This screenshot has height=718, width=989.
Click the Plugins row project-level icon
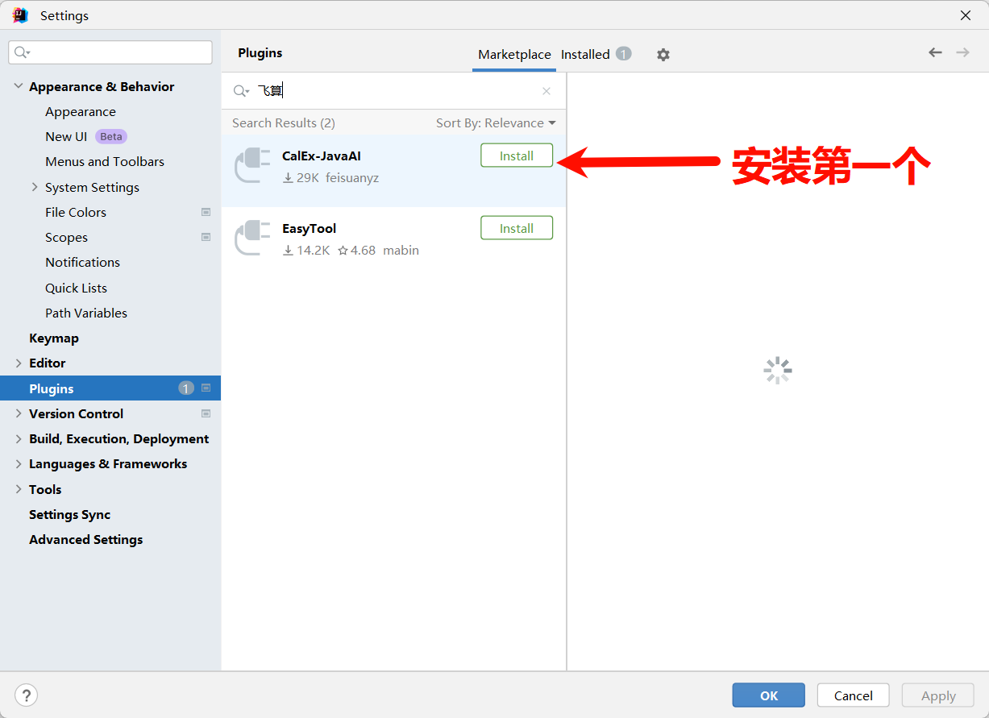pos(206,388)
